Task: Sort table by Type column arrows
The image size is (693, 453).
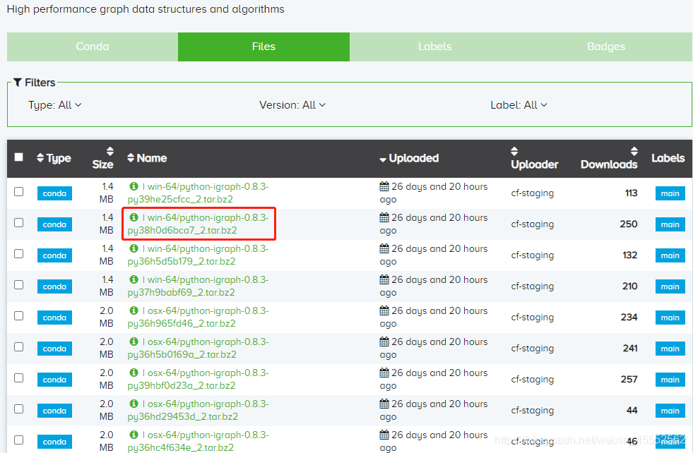Action: [x=40, y=158]
